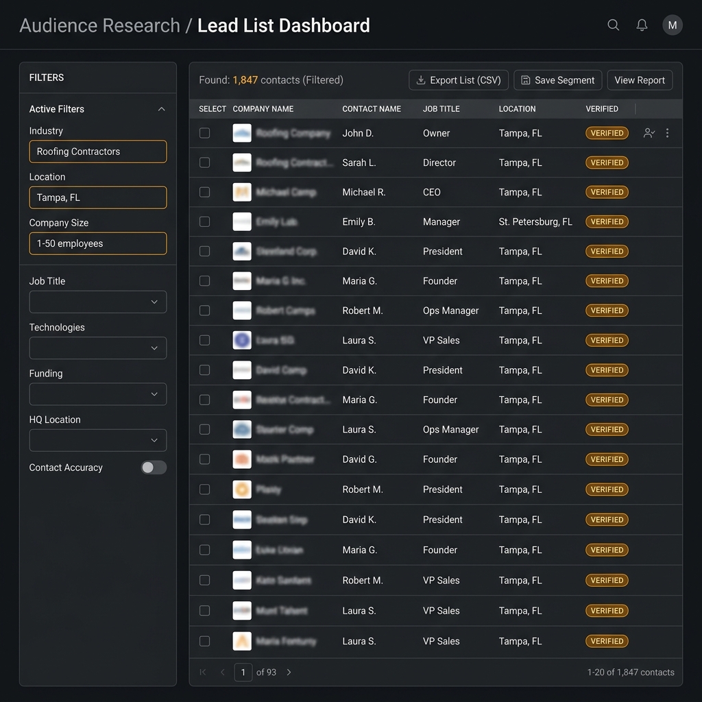Select the Sarah L. row checkbox
Image resolution: width=702 pixels, height=702 pixels.
[204, 162]
